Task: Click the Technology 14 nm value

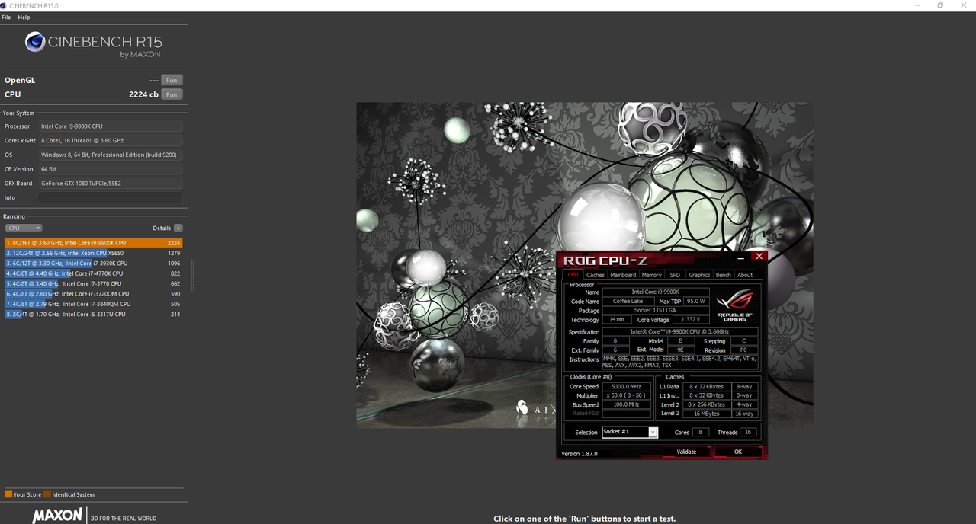Action: pyautogui.click(x=616, y=320)
